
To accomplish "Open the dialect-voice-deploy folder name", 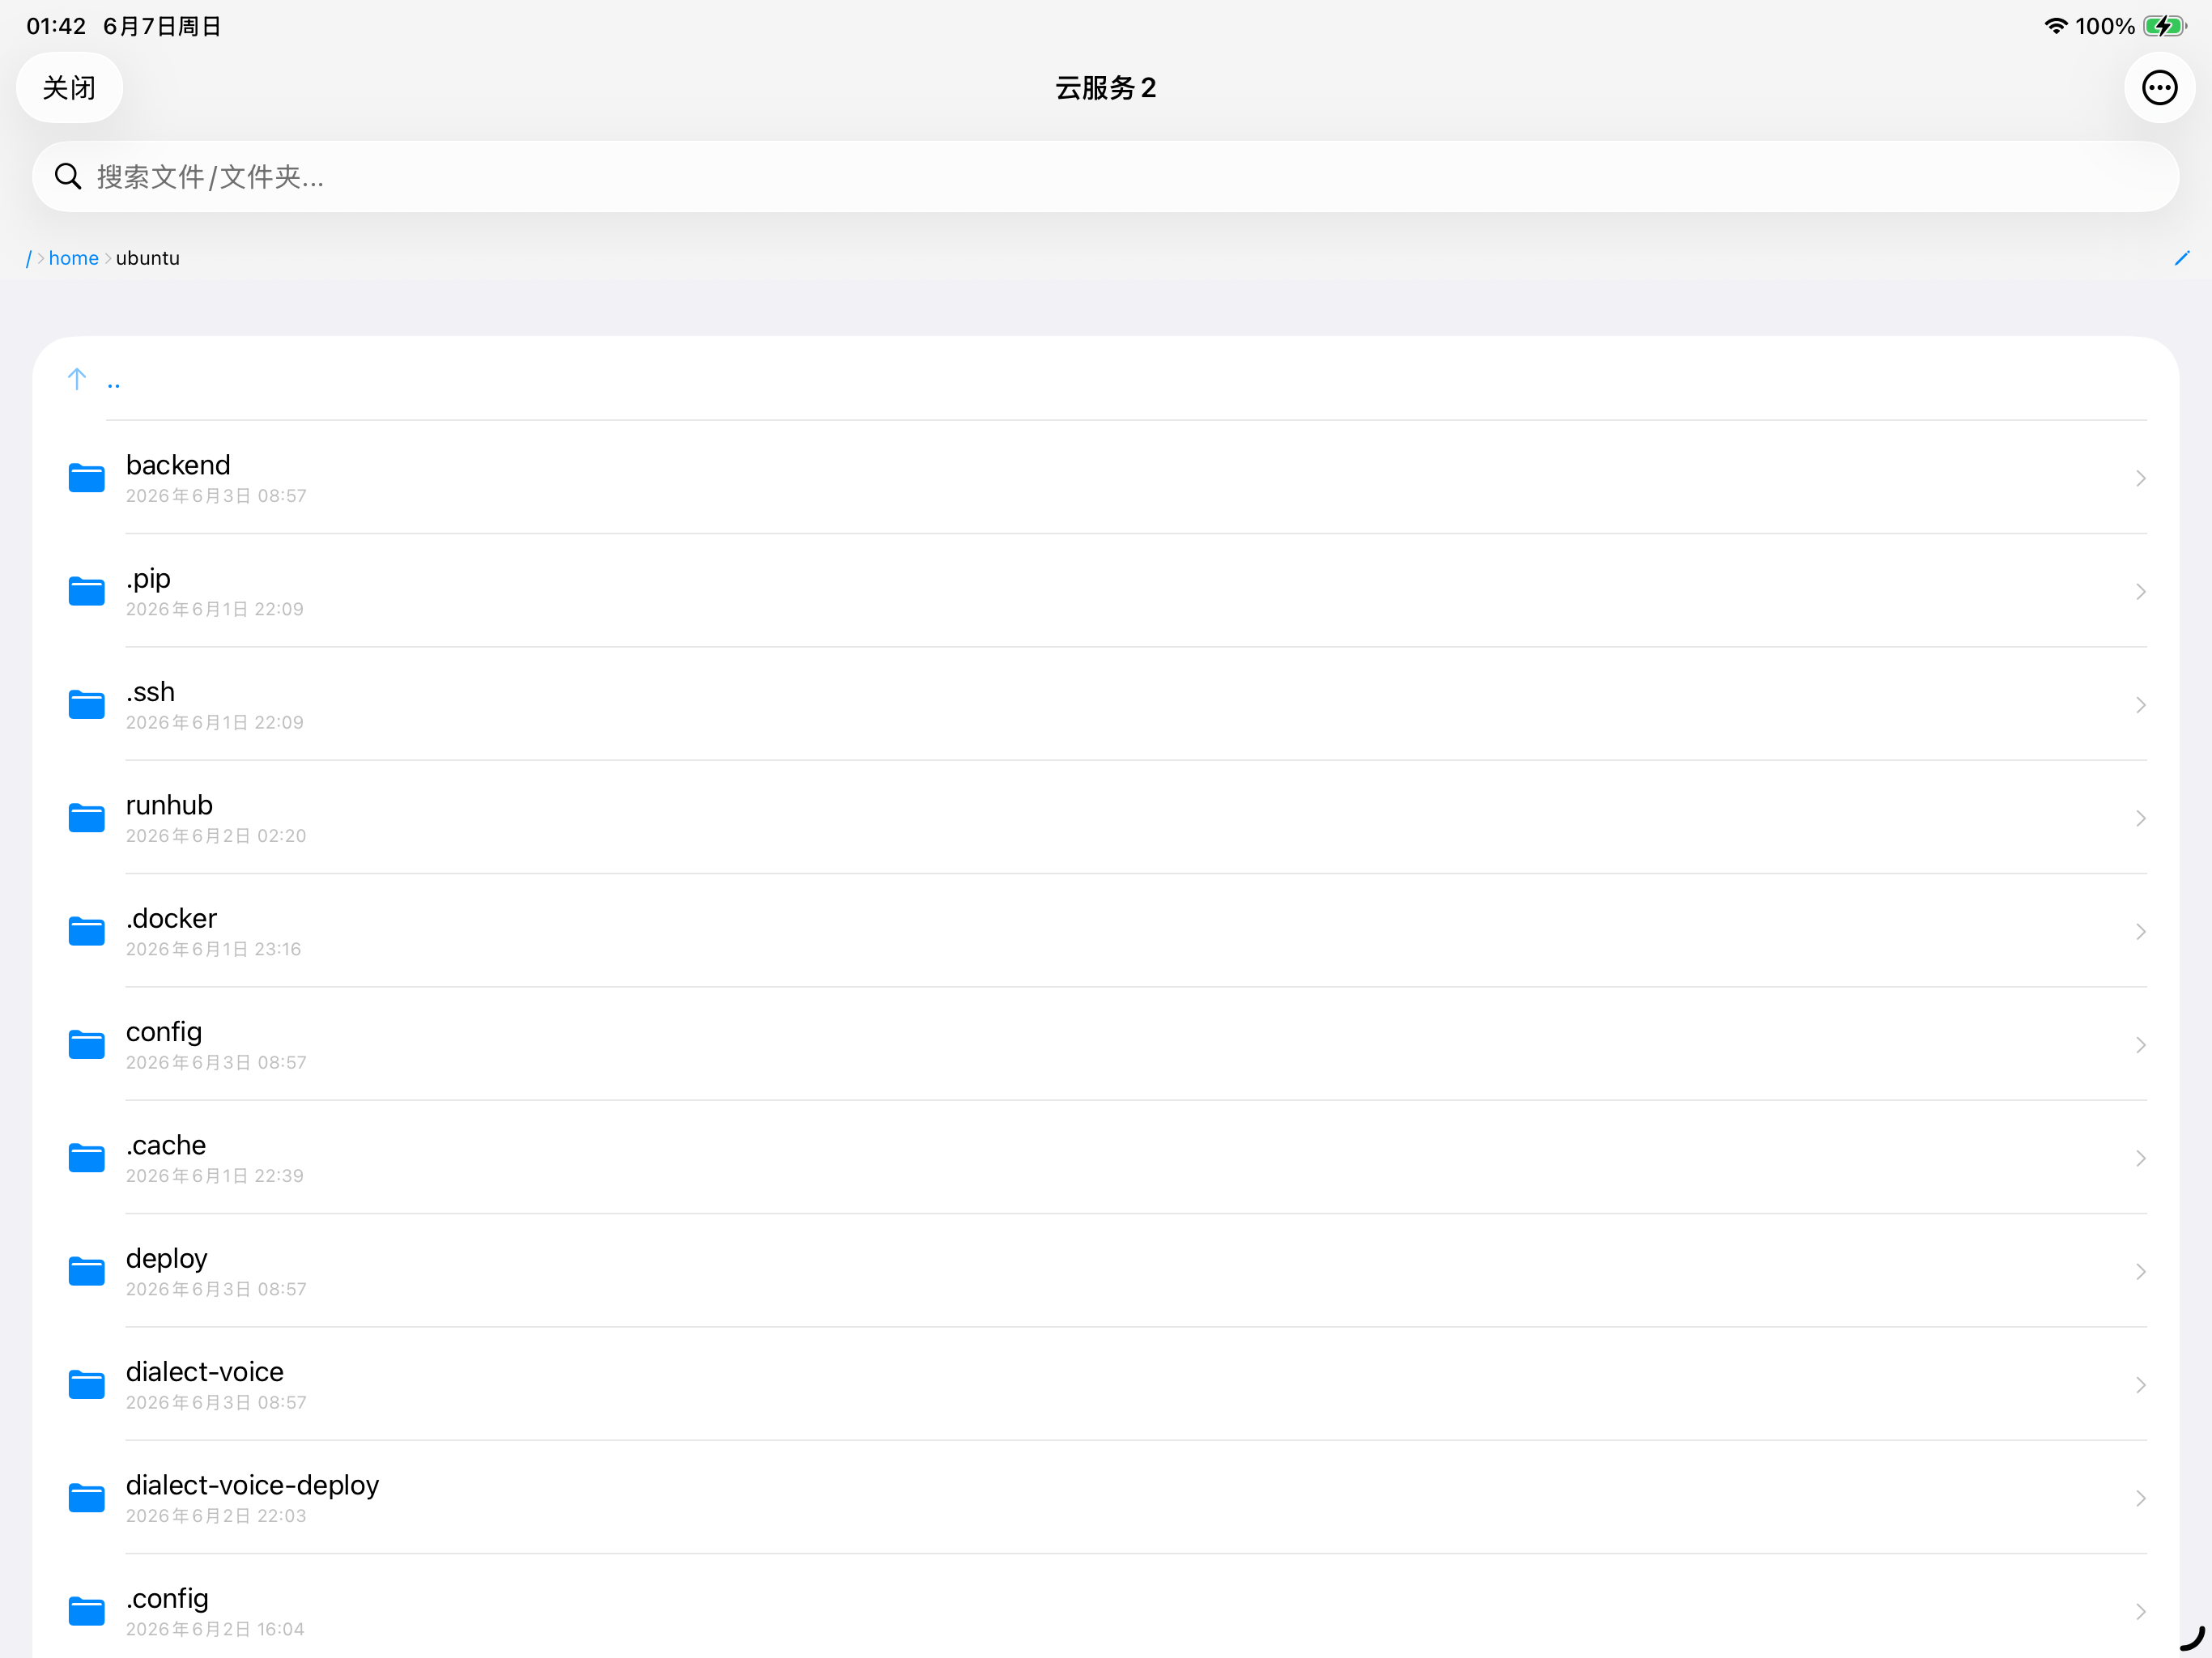I will tap(253, 1486).
